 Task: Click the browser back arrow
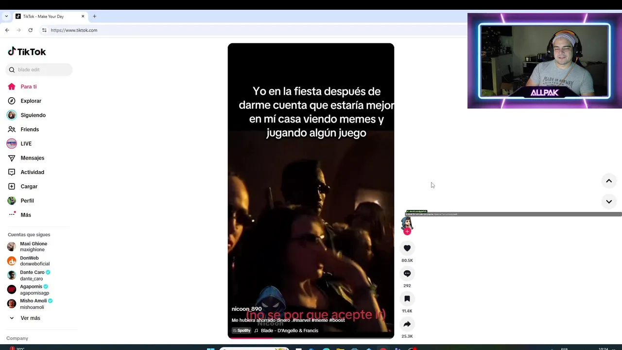[x=7, y=30]
